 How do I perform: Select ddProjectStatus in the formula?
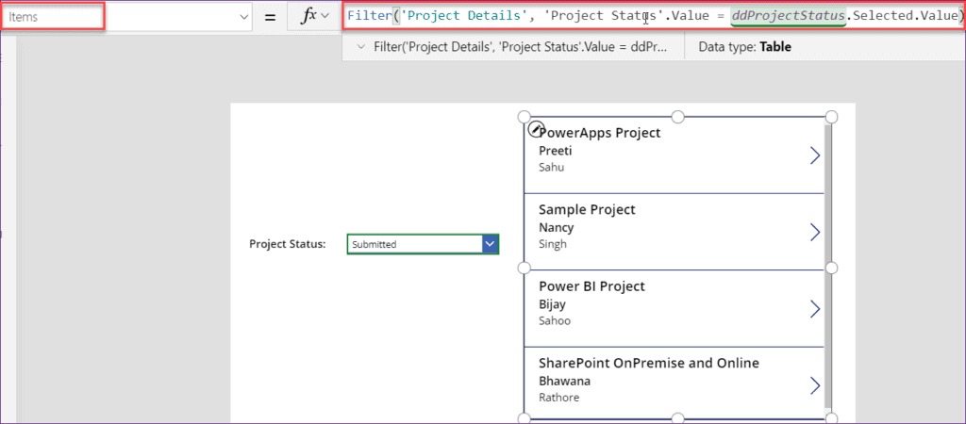[x=788, y=15]
